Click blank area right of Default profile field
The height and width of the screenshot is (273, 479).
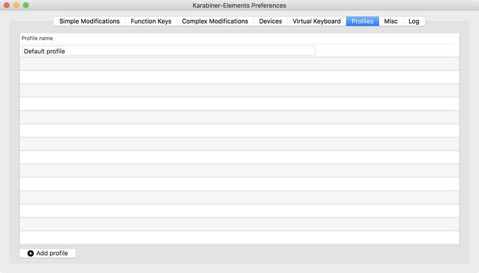[387, 51]
